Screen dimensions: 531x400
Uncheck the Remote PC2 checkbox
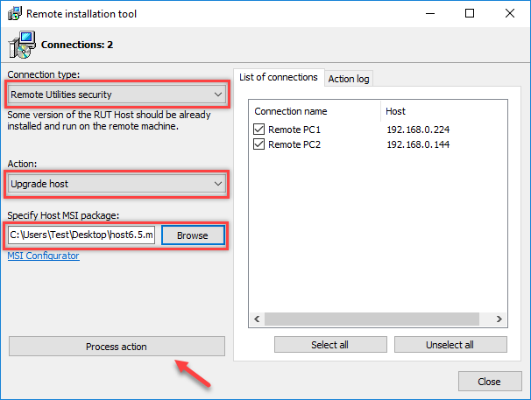pos(259,144)
